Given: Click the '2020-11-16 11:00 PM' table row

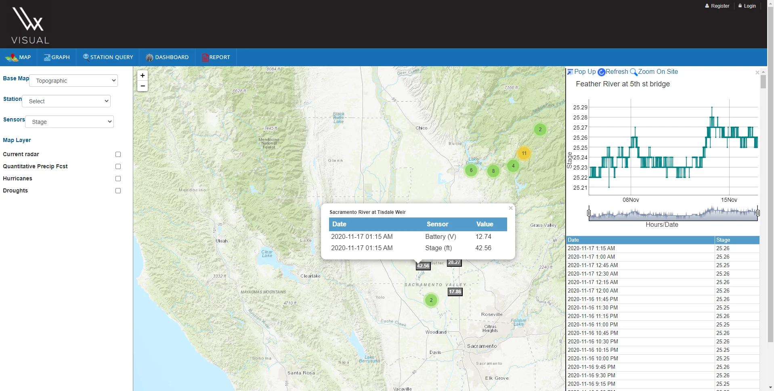Looking at the screenshot, I should pyautogui.click(x=663, y=325).
